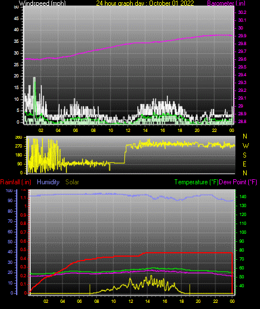Click the 29.6 barometer axis value
Image resolution: width=260 pixels, height=309 pixels.
pyautogui.click(x=242, y=60)
